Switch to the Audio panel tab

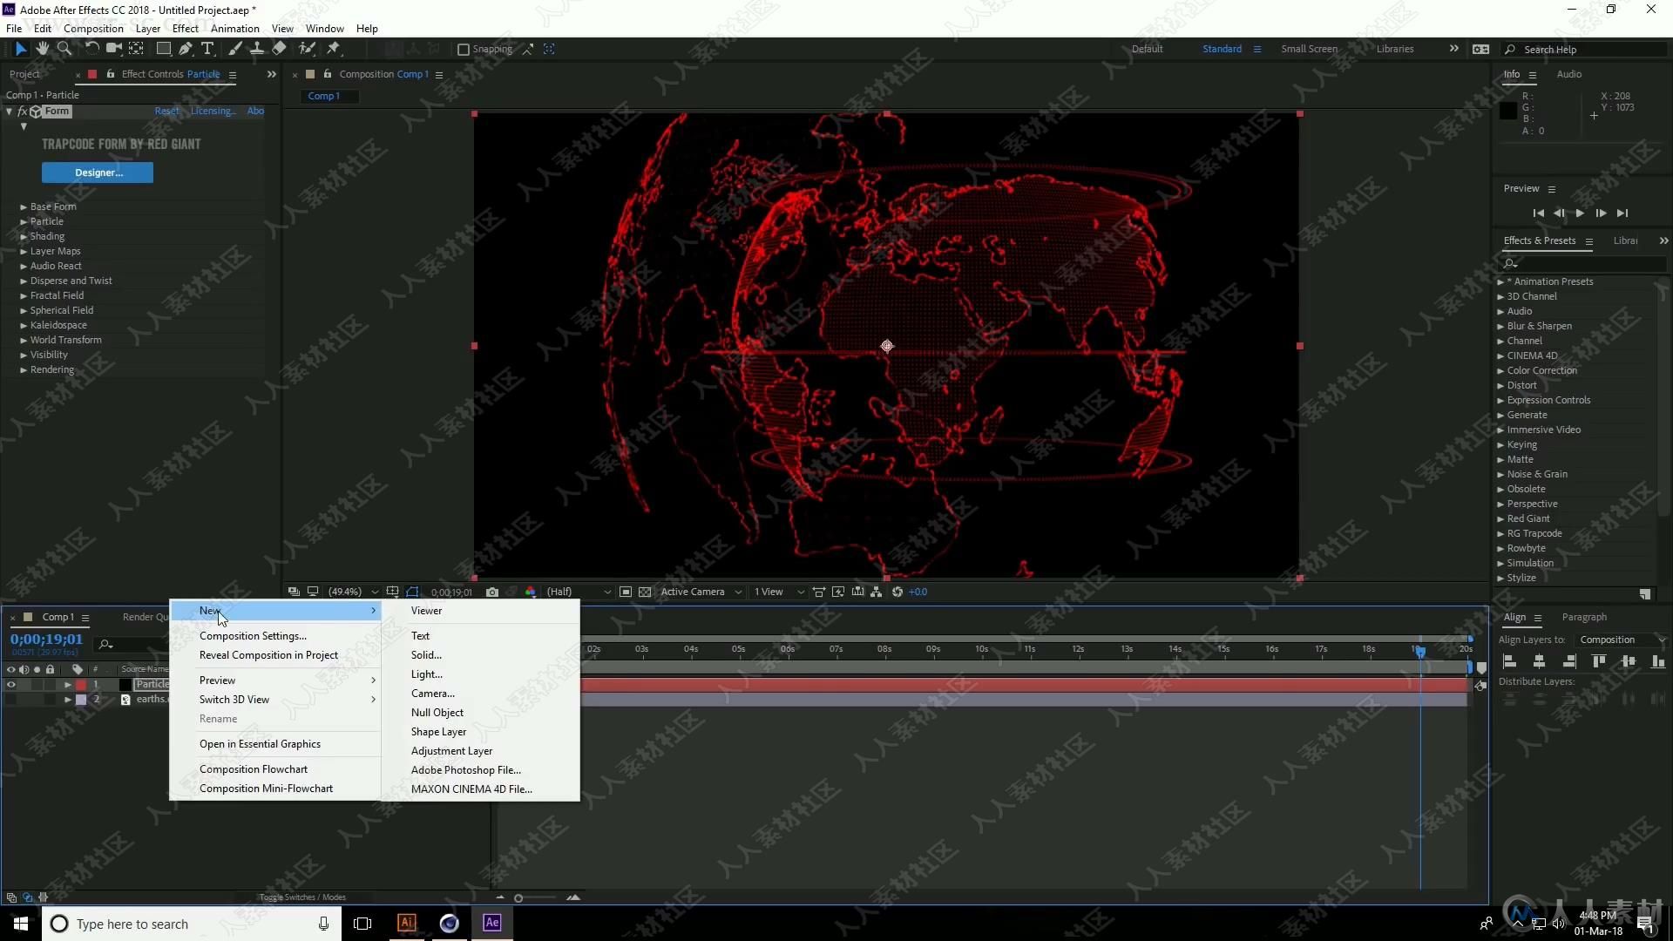click(1568, 74)
